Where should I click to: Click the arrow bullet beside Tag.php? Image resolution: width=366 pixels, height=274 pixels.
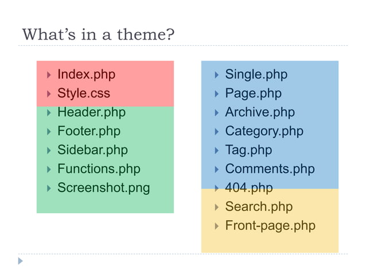click(217, 150)
